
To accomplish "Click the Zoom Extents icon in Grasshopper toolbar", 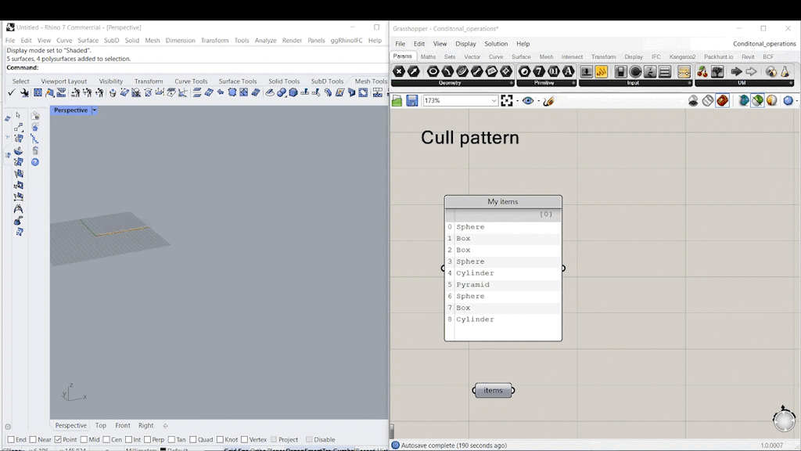I will click(x=506, y=101).
